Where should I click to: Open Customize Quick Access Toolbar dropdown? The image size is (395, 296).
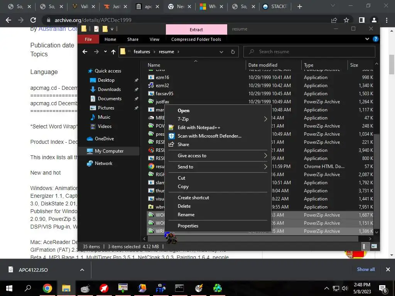[112, 29]
